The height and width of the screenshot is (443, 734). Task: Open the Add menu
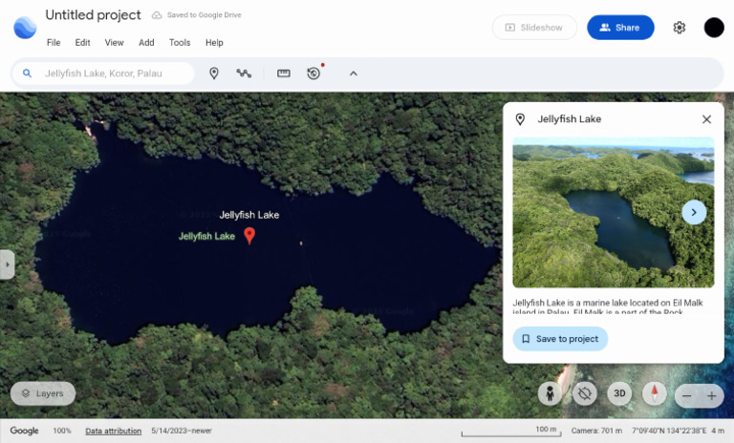pyautogui.click(x=146, y=43)
